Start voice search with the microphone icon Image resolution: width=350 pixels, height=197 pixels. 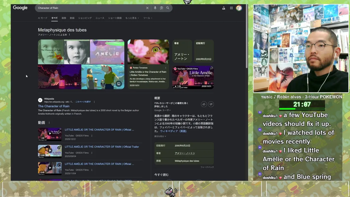tap(155, 8)
